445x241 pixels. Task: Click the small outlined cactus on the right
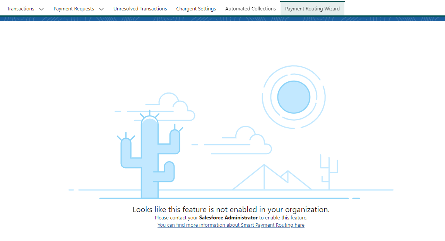[329, 170]
